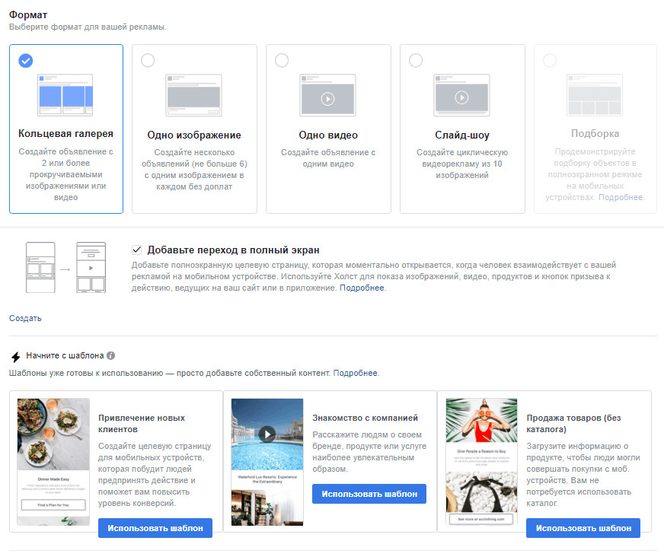
Task: Use template for Знакомство с компанией
Action: click(369, 494)
